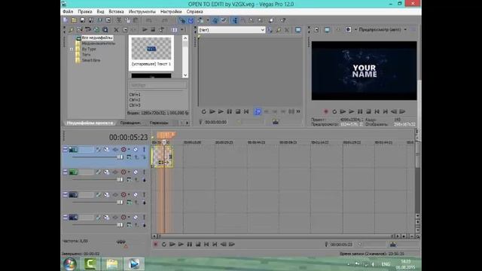Click the preview external monitor icon
Image resolution: width=482 pixels, height=271 pixels.
point(327,29)
